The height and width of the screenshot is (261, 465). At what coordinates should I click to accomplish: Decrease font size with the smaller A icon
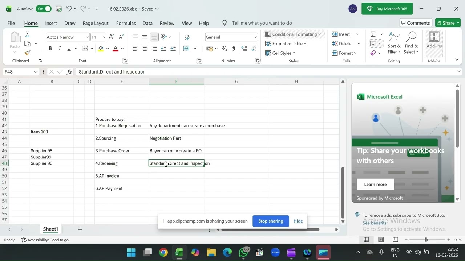[121, 37]
